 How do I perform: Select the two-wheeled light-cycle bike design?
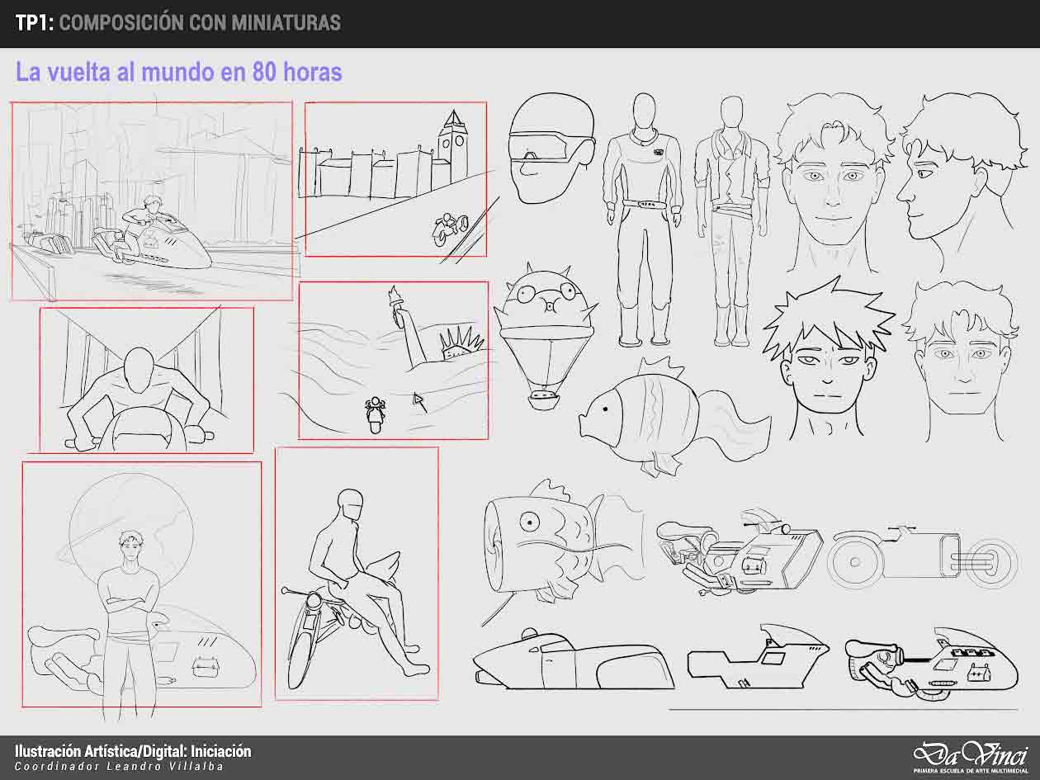(x=922, y=557)
